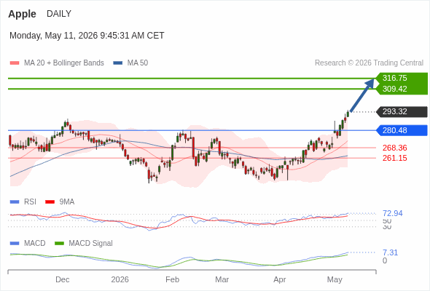Click the blue 280.48 pivot price tag
The image size is (430, 291).
[402, 130]
